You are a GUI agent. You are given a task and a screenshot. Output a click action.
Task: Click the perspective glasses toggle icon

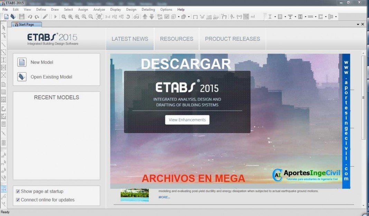136,17
